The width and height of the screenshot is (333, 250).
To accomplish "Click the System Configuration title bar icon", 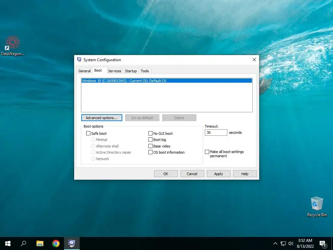I will (x=79, y=60).
